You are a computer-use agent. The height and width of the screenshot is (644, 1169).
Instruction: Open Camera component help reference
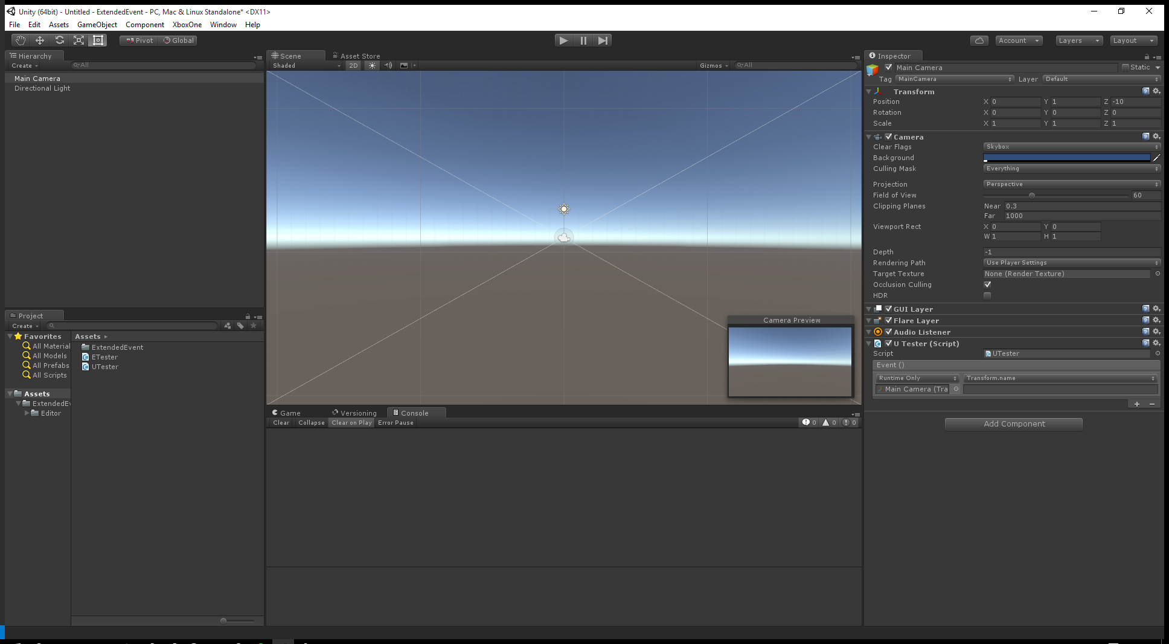click(x=1146, y=137)
